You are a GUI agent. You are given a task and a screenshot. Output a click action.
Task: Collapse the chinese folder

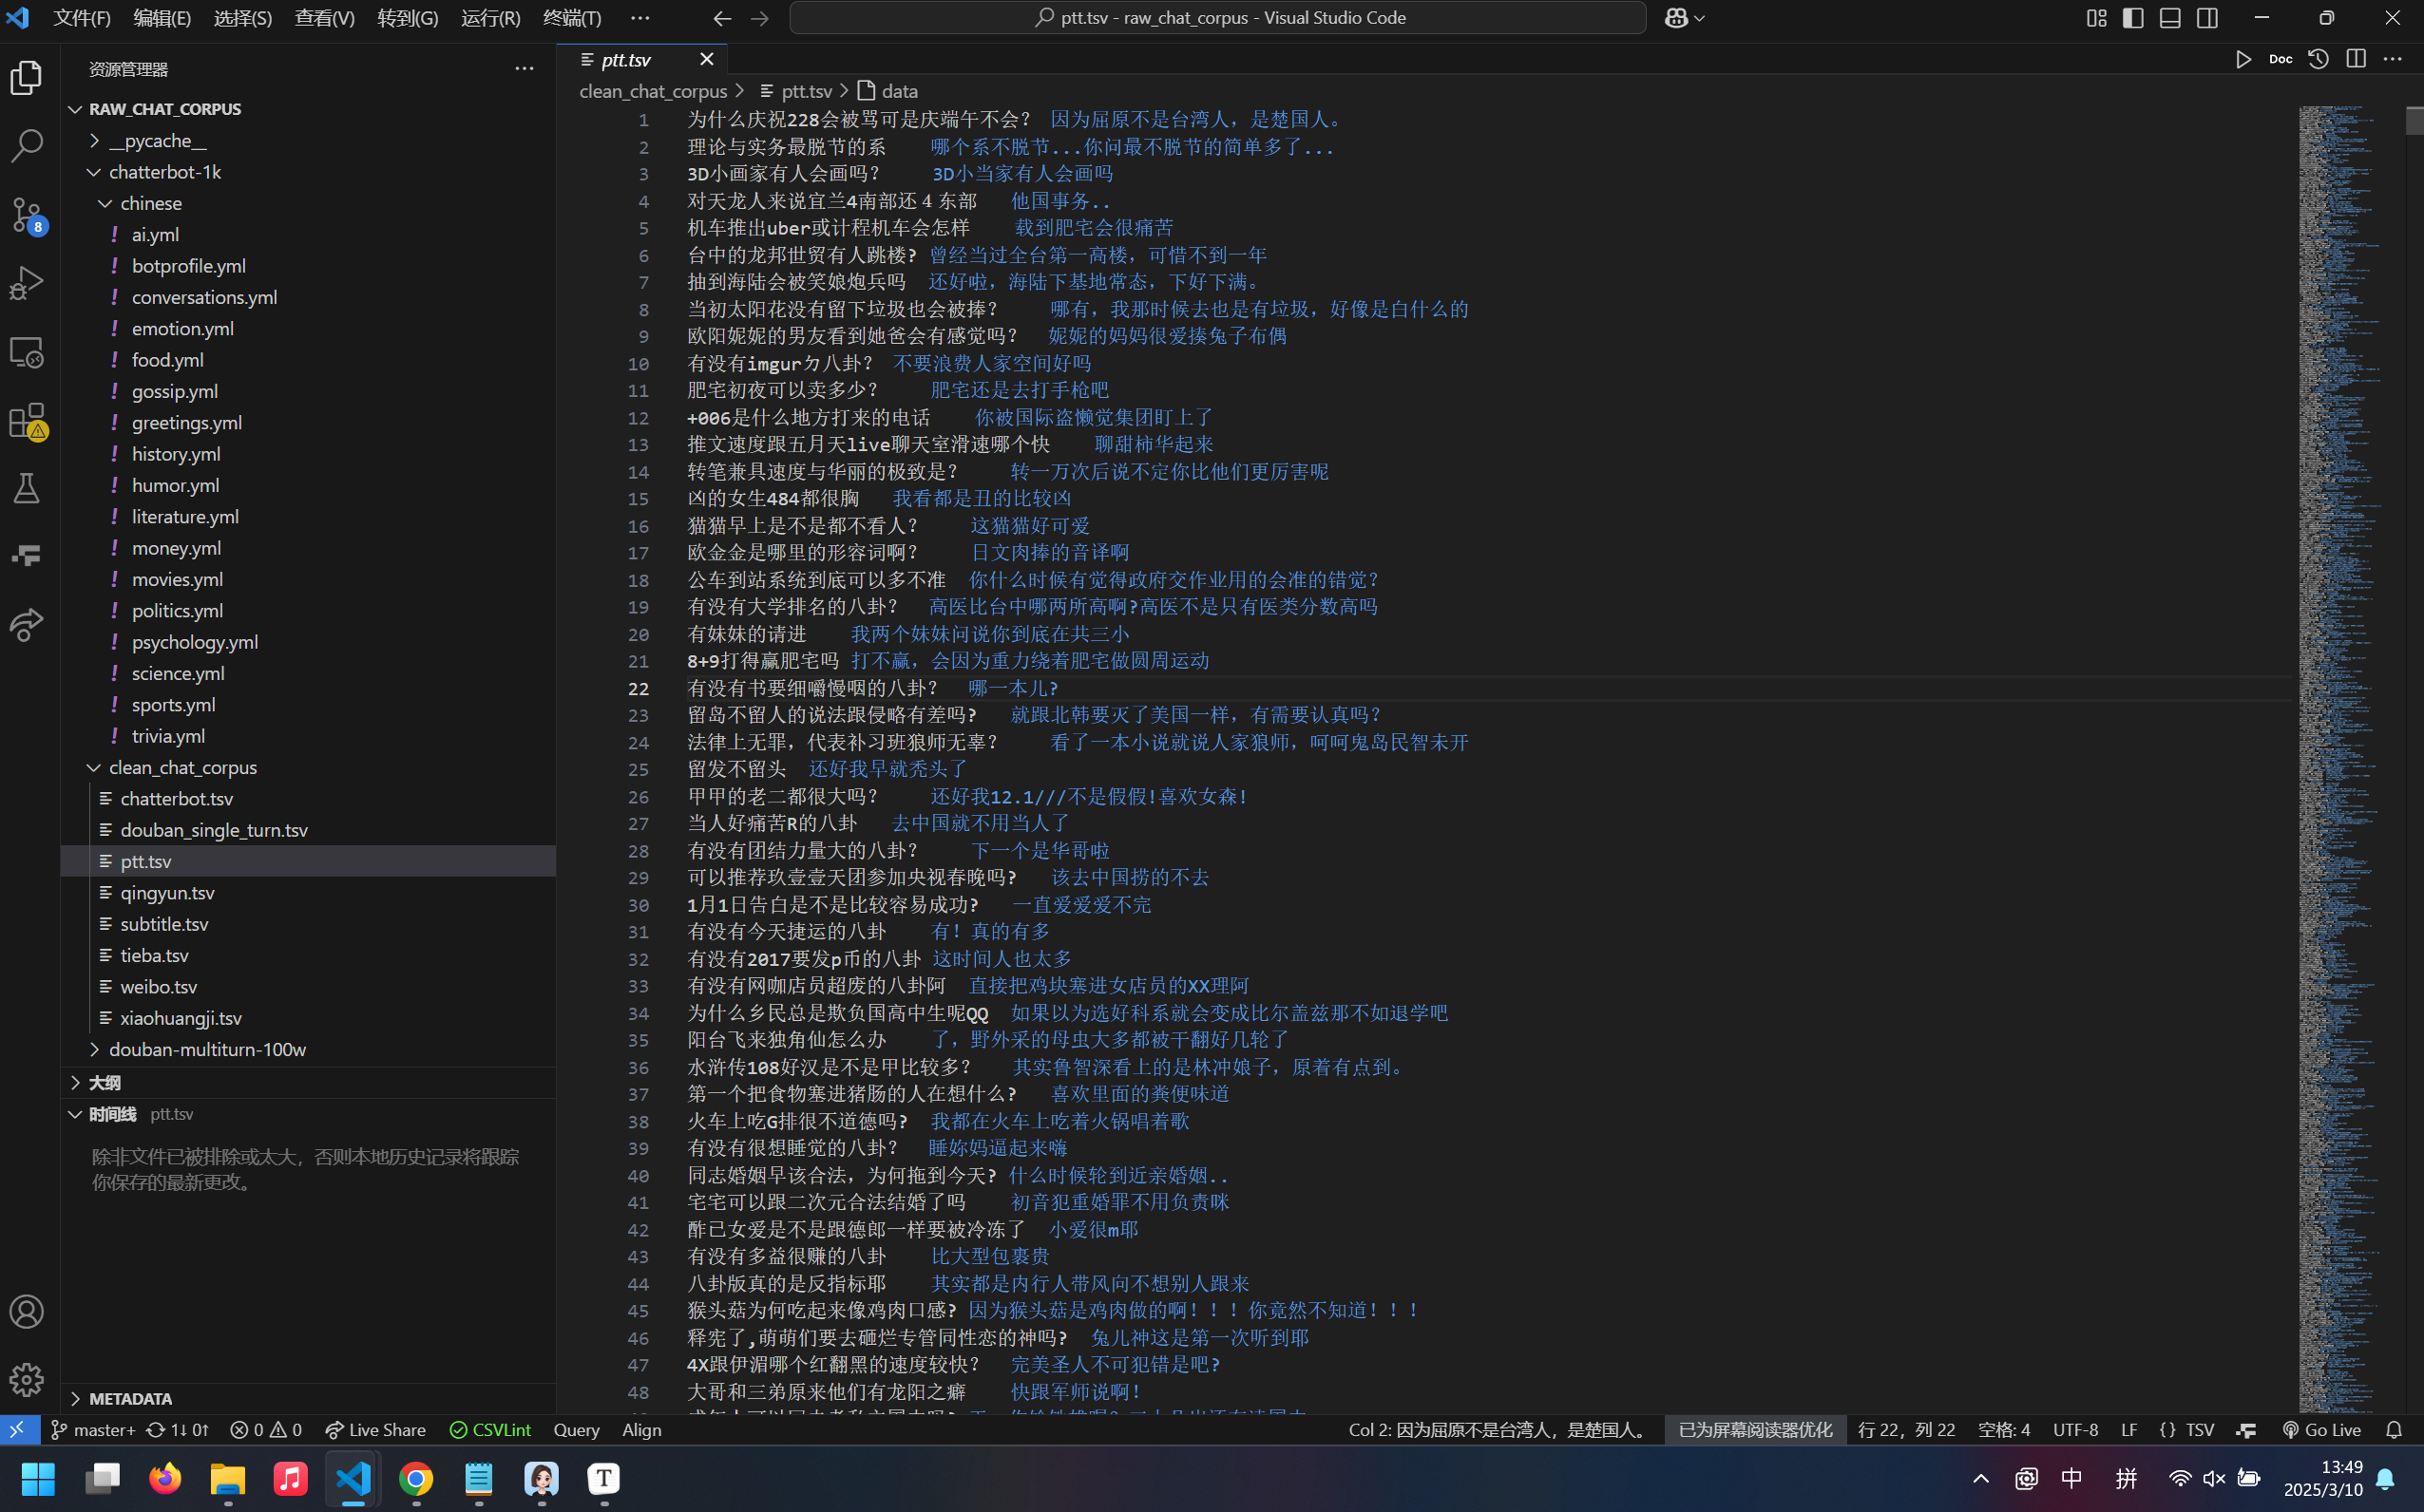click(x=106, y=203)
